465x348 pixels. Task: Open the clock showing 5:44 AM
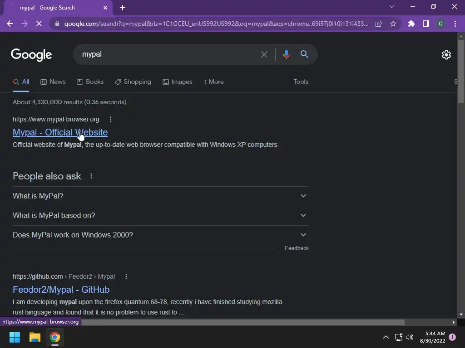433,337
